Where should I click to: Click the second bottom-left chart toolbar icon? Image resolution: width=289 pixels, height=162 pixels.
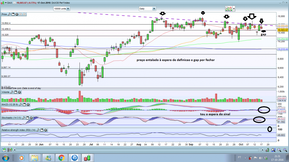click(10, 150)
